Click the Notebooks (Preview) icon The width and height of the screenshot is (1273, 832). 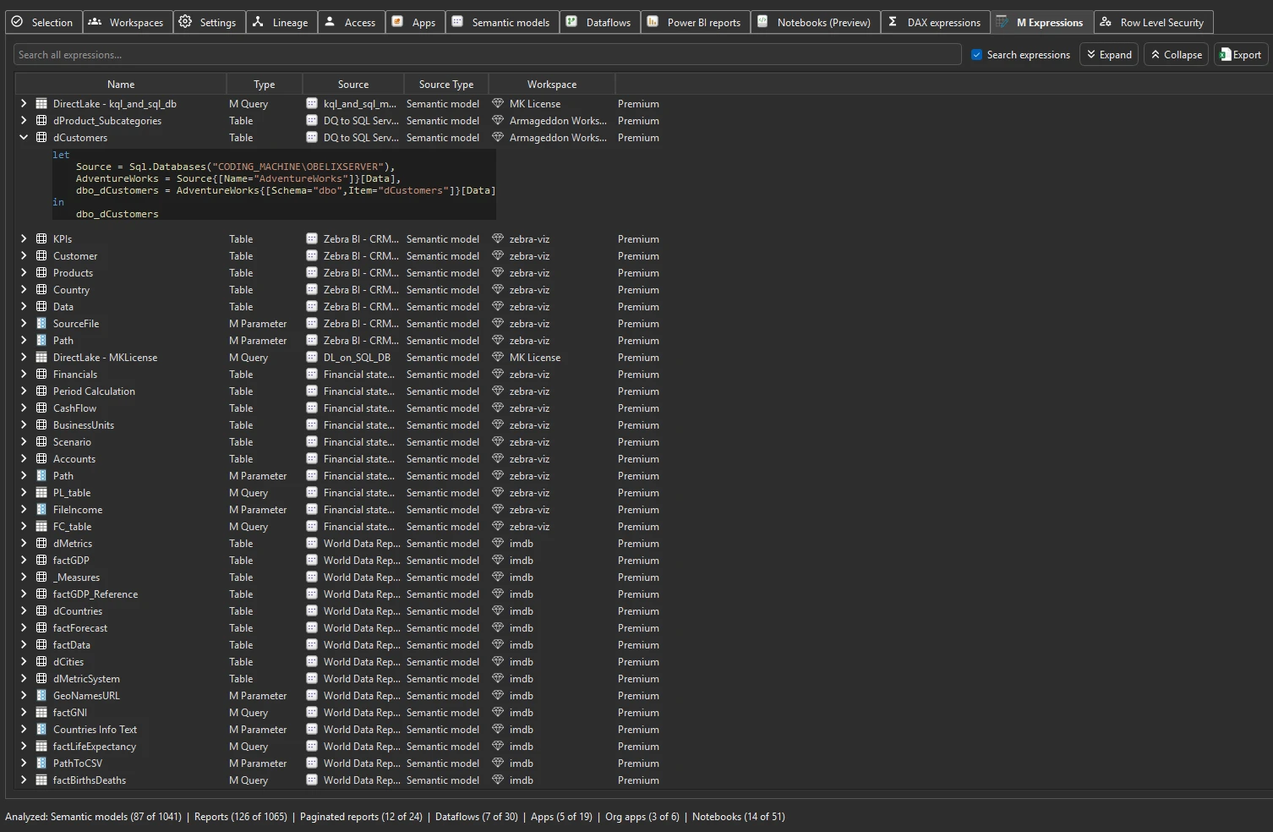(762, 22)
